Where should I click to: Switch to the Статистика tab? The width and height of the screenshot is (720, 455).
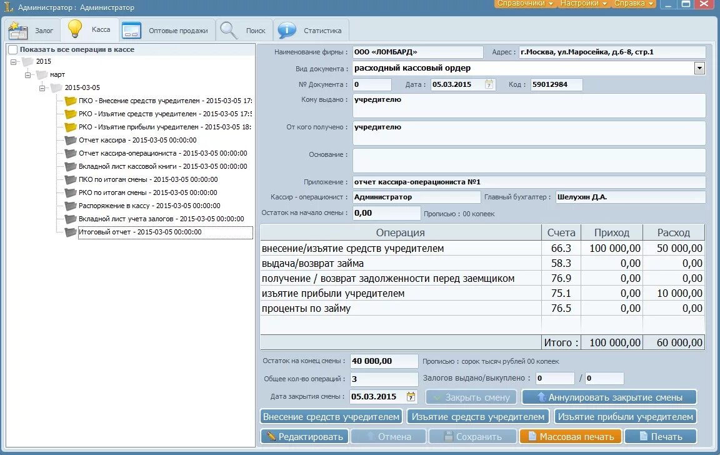pyautogui.click(x=311, y=30)
